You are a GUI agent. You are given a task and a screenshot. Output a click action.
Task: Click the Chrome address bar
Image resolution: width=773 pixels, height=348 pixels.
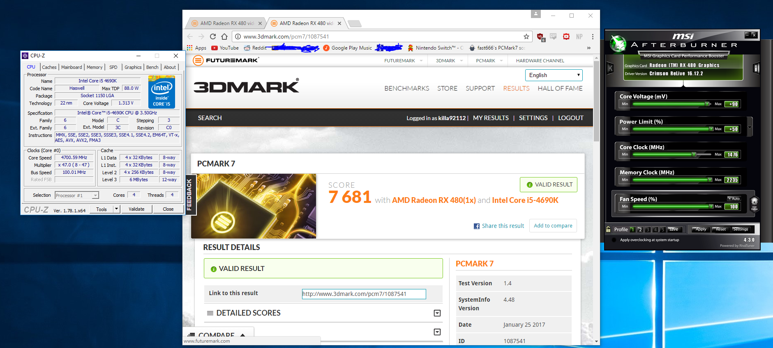[x=381, y=36]
